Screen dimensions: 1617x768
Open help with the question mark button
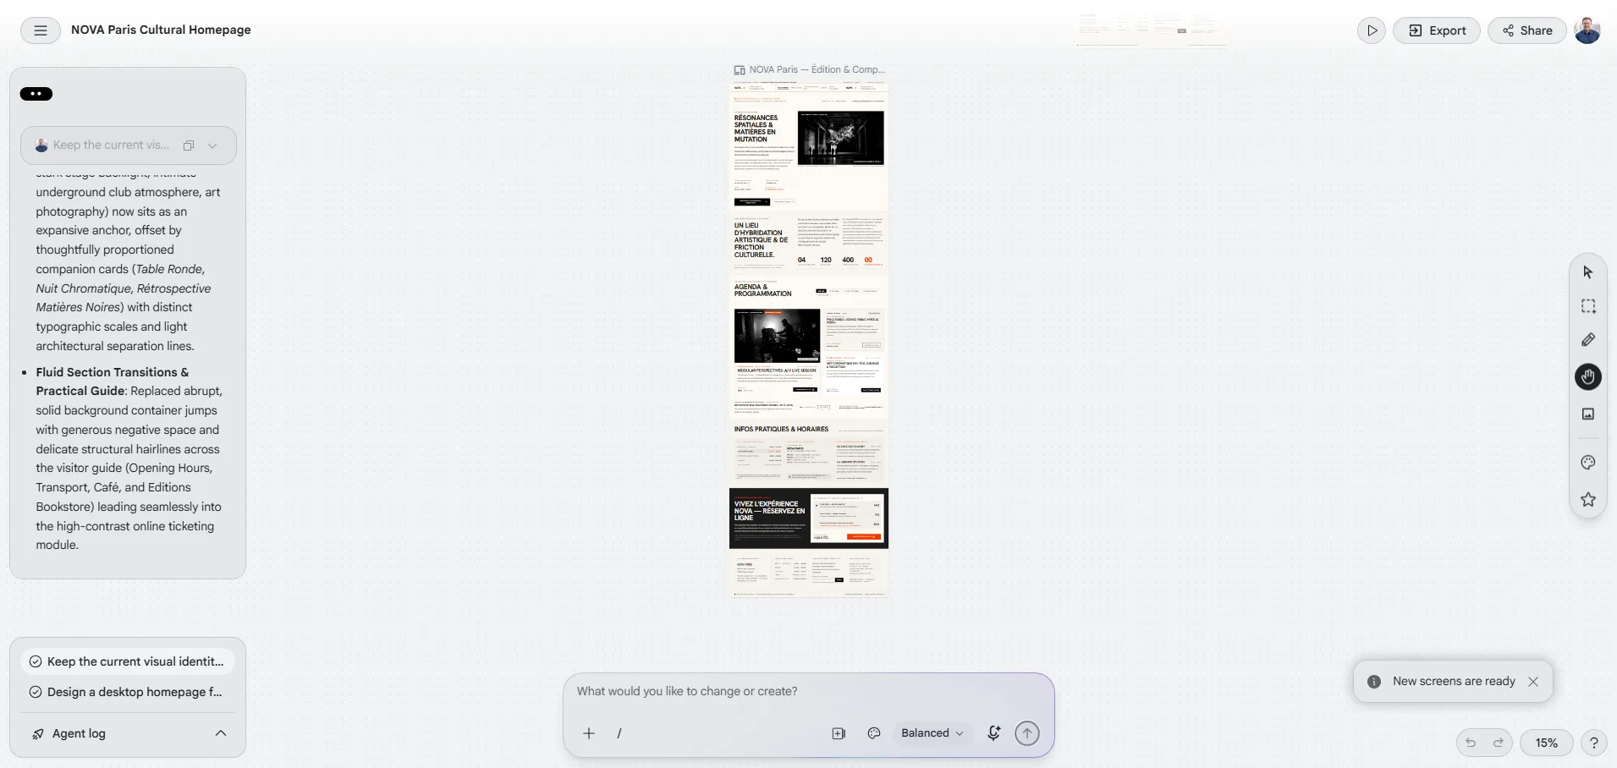point(1594,743)
